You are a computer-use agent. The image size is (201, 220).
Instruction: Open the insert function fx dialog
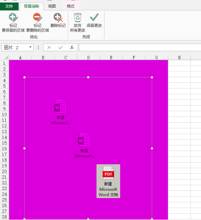point(72,48)
